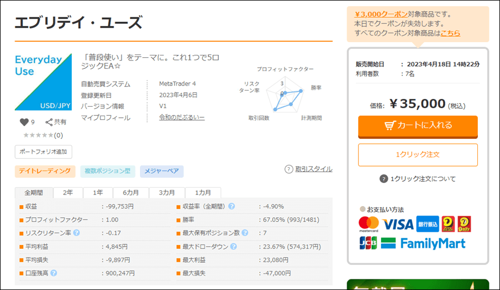Switch to the 2年 tab
Viewport: 500px width, 290px height.
click(x=68, y=193)
